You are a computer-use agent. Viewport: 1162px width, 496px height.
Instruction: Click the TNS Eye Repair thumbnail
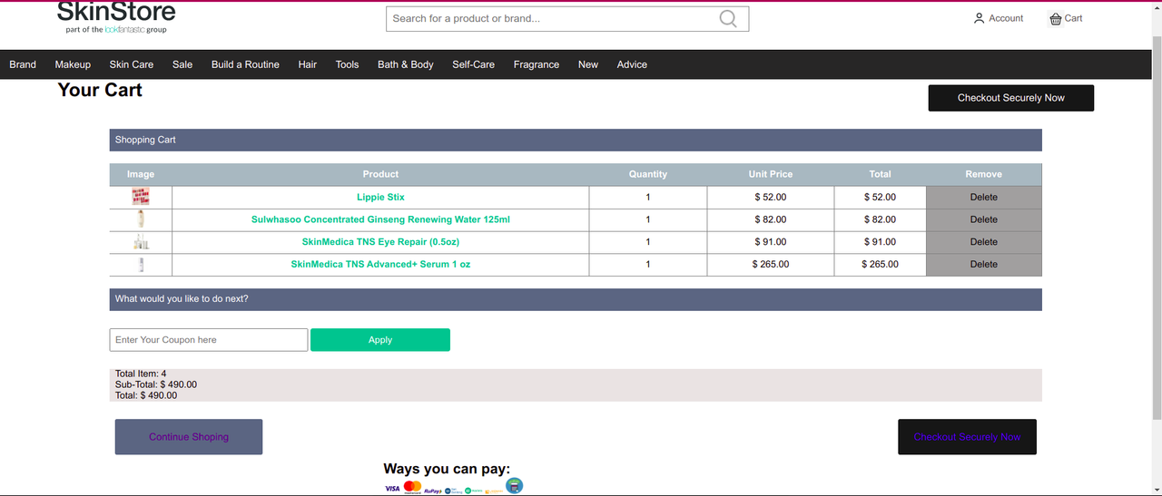tap(141, 242)
